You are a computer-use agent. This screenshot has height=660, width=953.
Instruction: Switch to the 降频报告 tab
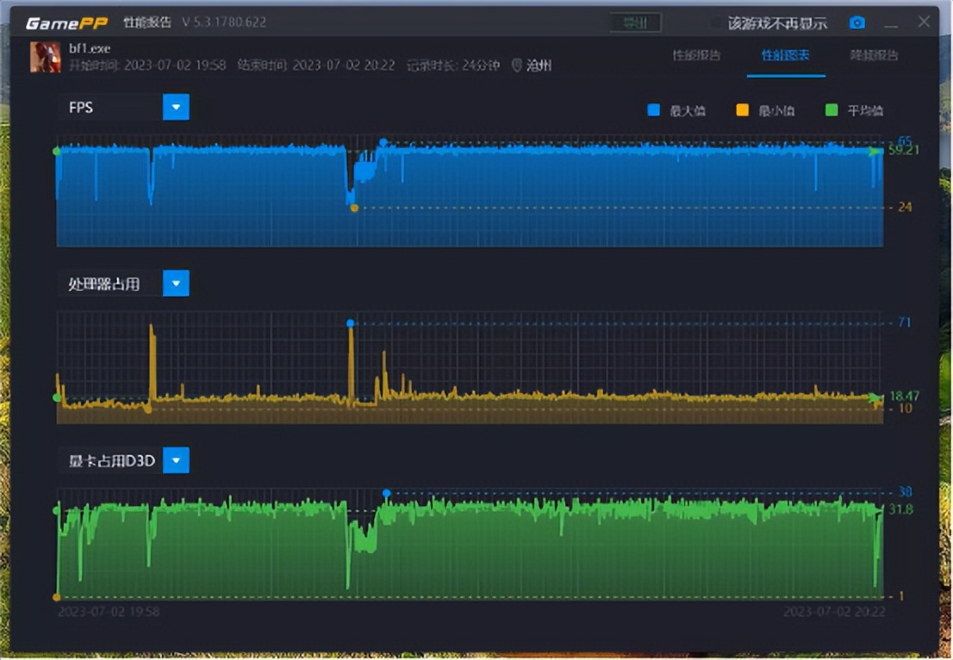874,53
